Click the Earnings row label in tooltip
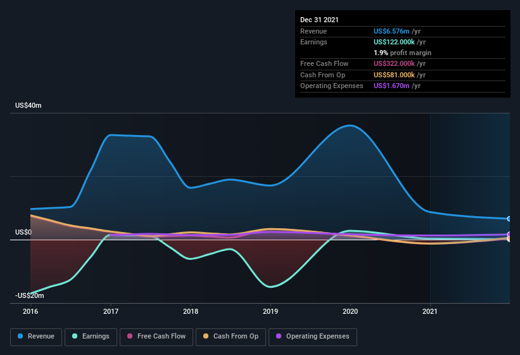 tap(314, 42)
